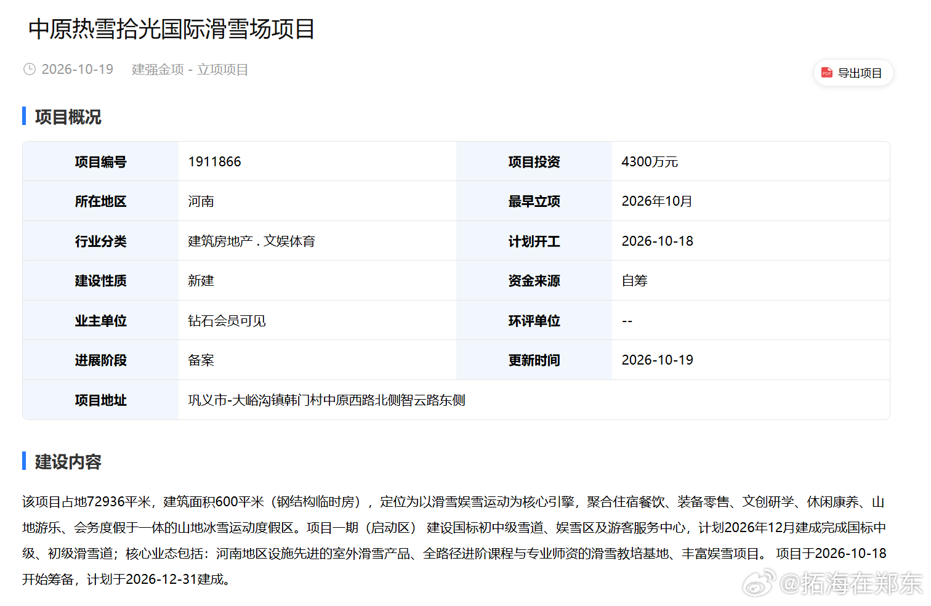Click 钻石会员可见 owner unit link
The width and height of the screenshot is (931, 606).
point(227,321)
